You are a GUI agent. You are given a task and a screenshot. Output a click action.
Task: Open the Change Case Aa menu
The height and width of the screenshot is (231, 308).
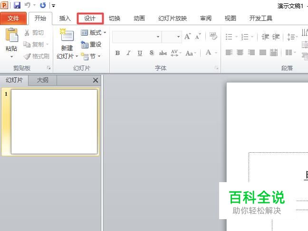click(x=191, y=53)
